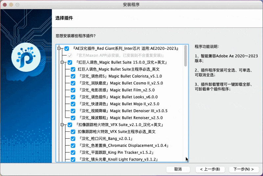The image size is (263, 176).
Task: Select the 色差置换_Chromatic Displacement row text
Action: click(x=124, y=146)
